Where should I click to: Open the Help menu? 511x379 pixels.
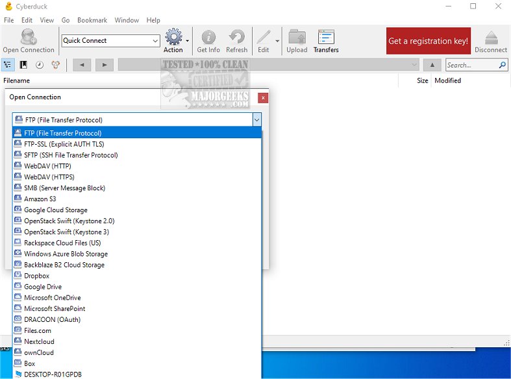click(x=153, y=20)
